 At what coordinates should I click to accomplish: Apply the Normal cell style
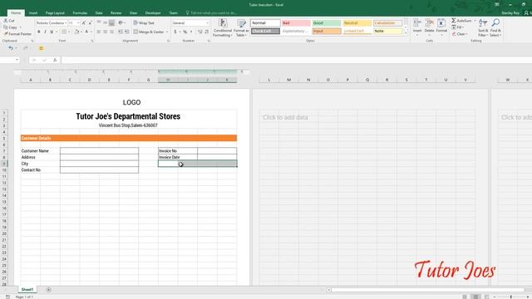[265, 23]
